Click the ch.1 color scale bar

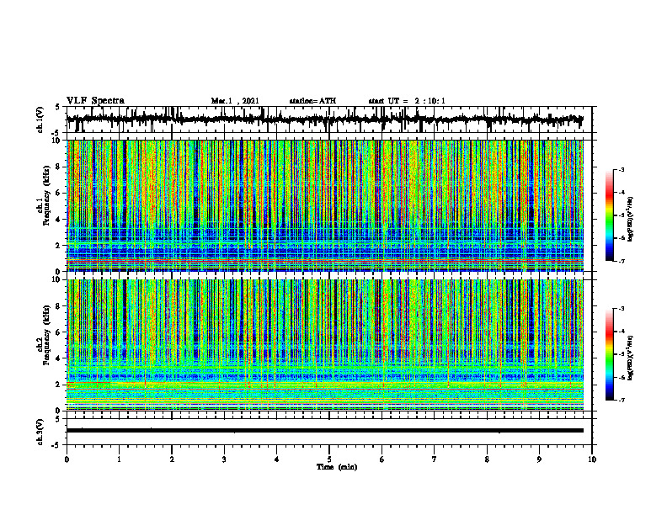click(x=609, y=215)
